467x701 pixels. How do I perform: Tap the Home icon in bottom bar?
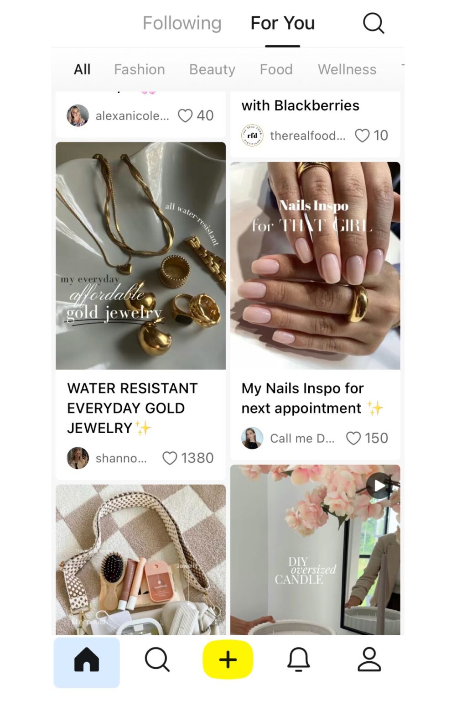pyautogui.click(x=87, y=660)
